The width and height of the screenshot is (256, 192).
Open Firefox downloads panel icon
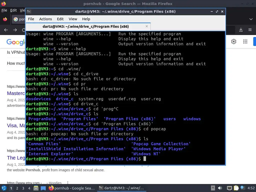(241, 30)
